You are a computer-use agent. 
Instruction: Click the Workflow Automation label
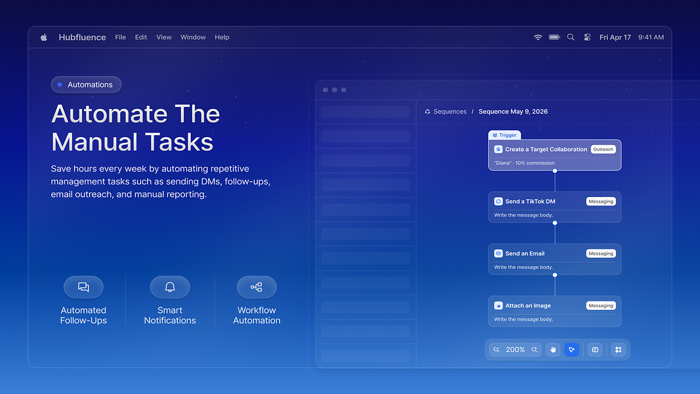[257, 315]
